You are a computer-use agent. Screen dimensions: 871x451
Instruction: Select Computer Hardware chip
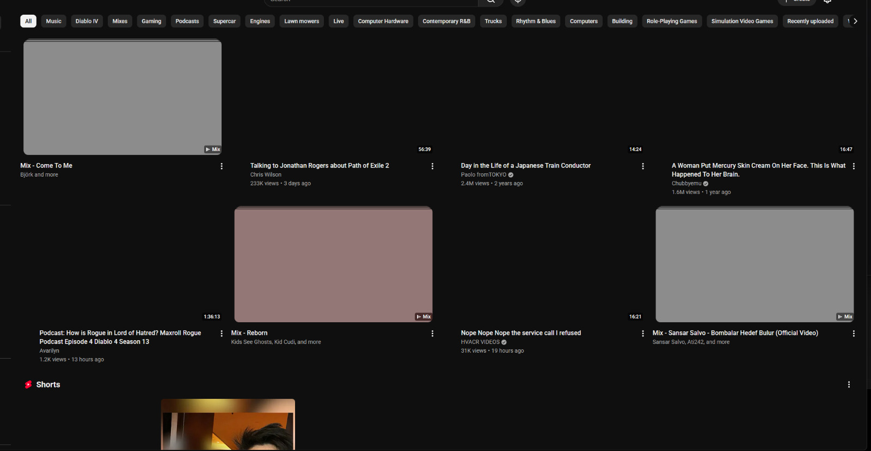pyautogui.click(x=383, y=21)
